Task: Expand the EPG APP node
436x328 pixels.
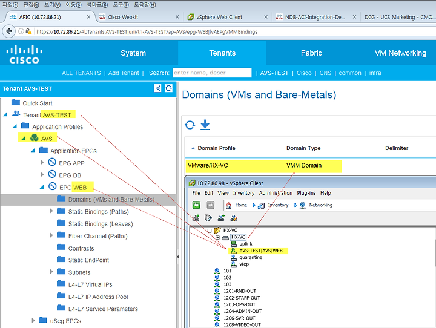Action: tap(42, 162)
